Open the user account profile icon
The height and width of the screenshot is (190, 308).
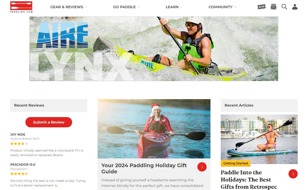click(x=295, y=7)
